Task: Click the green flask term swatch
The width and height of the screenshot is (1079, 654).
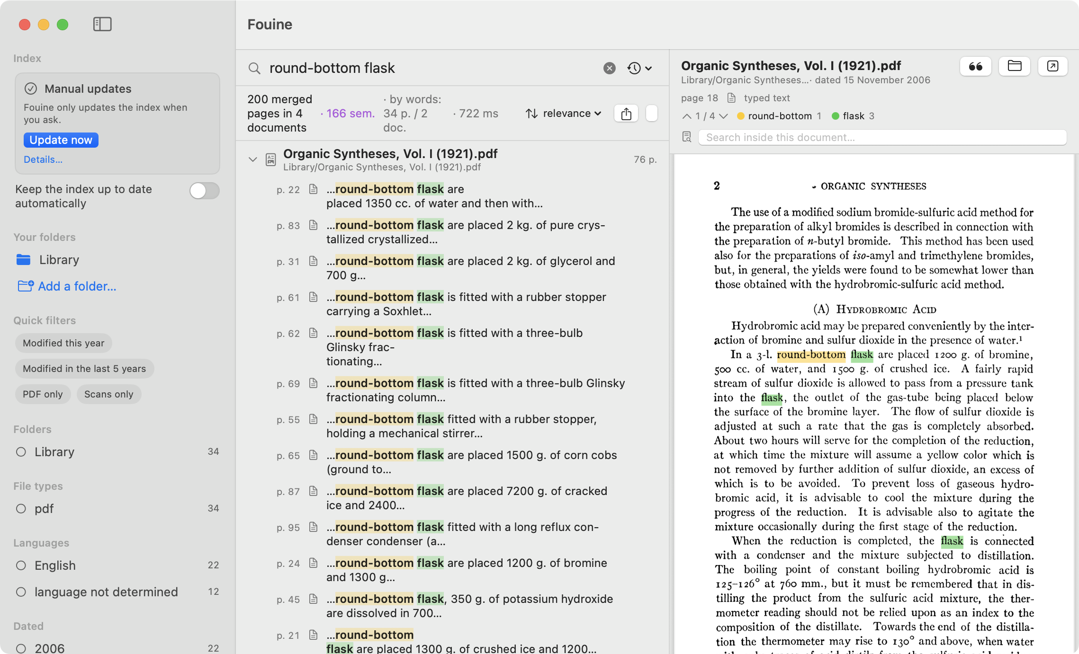Action: 836,116
